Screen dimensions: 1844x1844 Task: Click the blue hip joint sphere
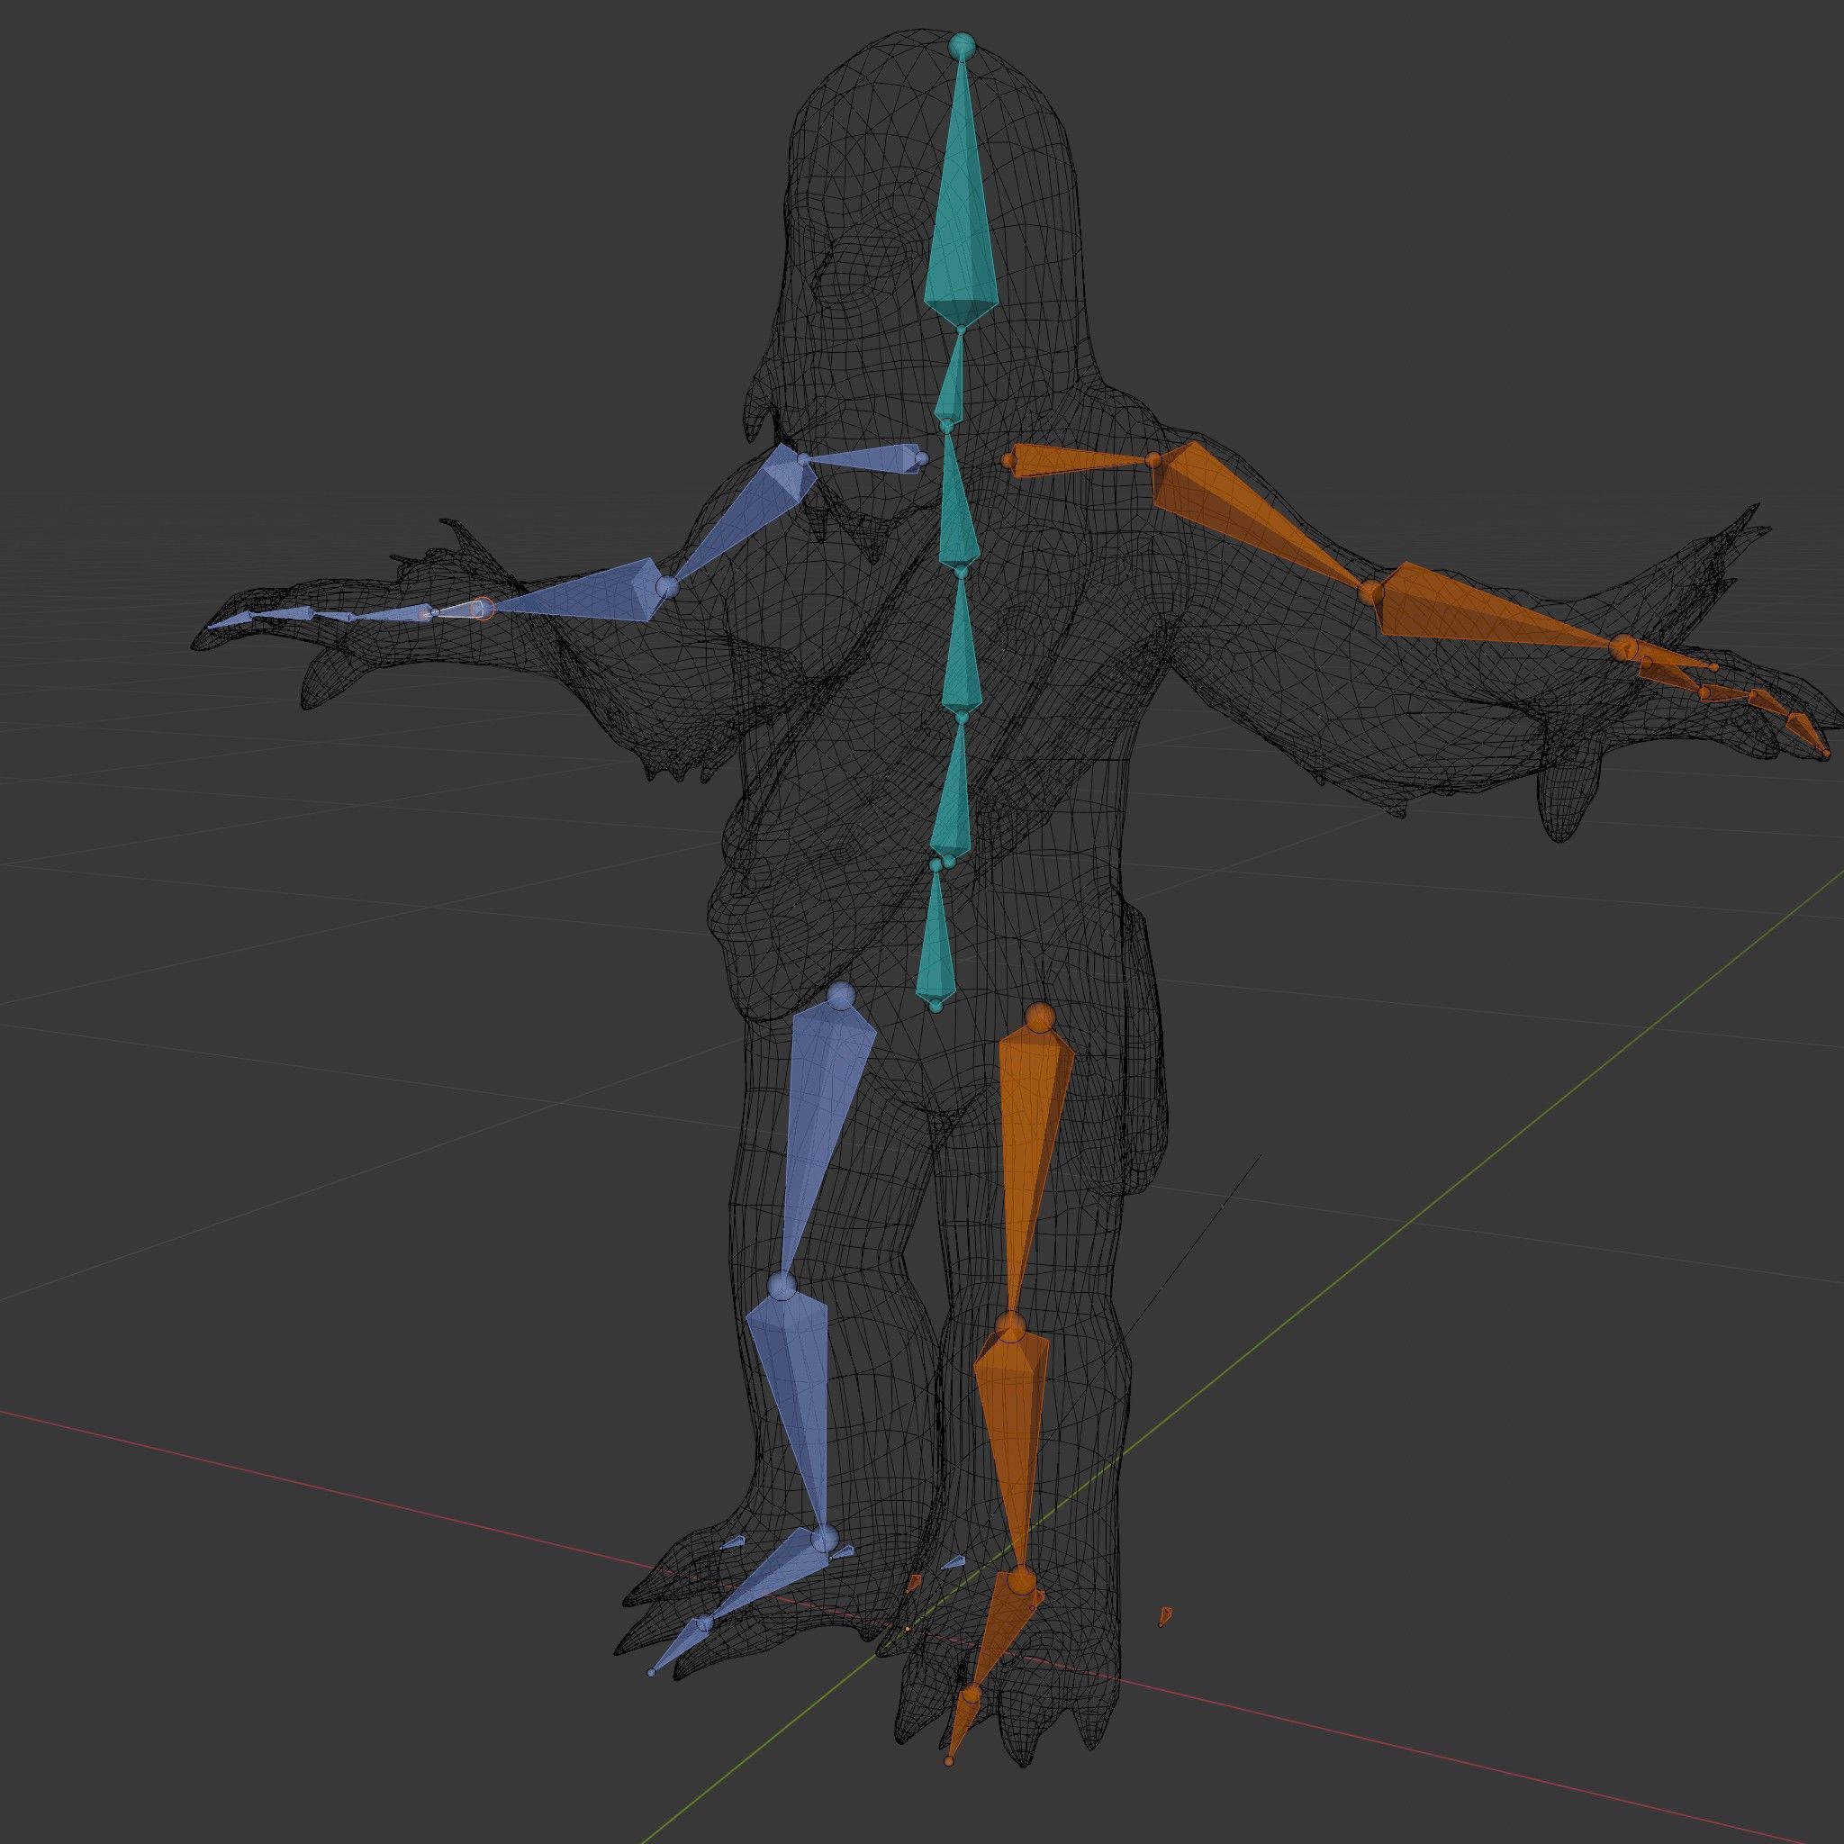click(x=841, y=998)
